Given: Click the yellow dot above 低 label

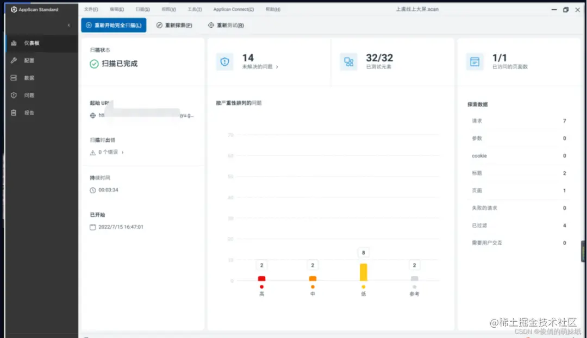Looking at the screenshot, I should click(364, 287).
